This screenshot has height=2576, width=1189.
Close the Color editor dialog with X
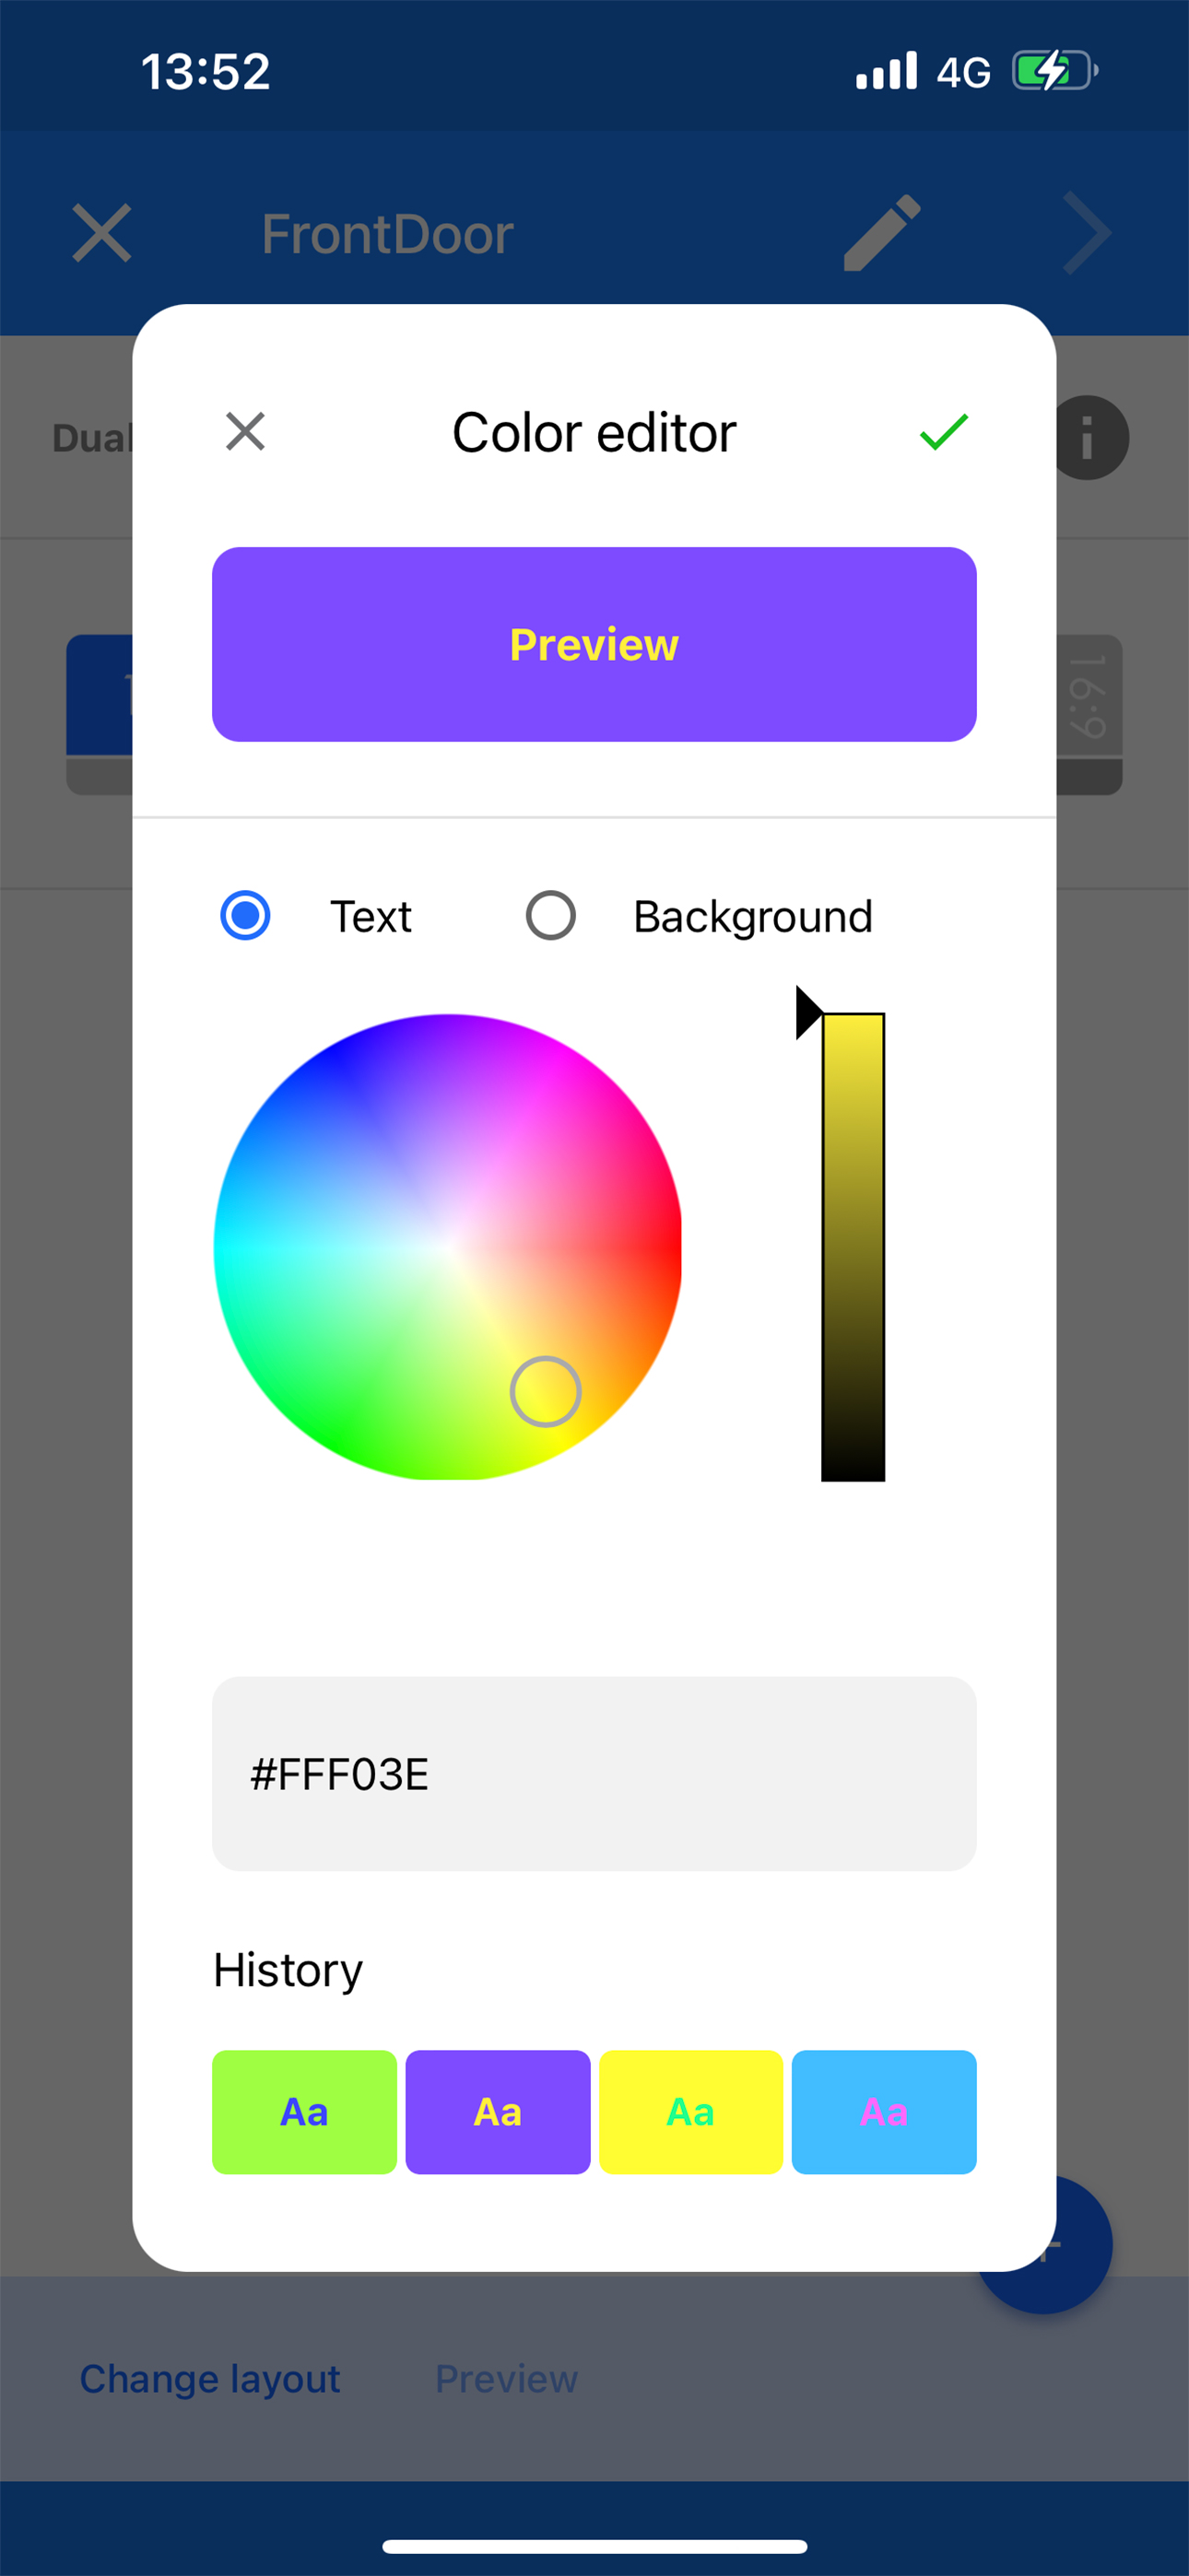(x=245, y=432)
